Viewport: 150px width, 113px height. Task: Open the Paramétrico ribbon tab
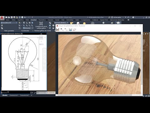pyautogui.click(x=42, y=20)
